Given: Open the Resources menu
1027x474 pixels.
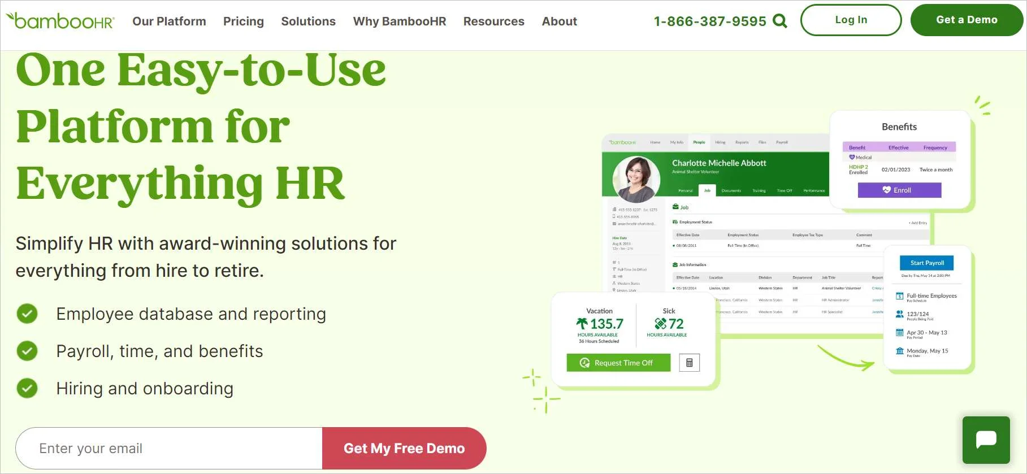Looking at the screenshot, I should click(x=494, y=21).
